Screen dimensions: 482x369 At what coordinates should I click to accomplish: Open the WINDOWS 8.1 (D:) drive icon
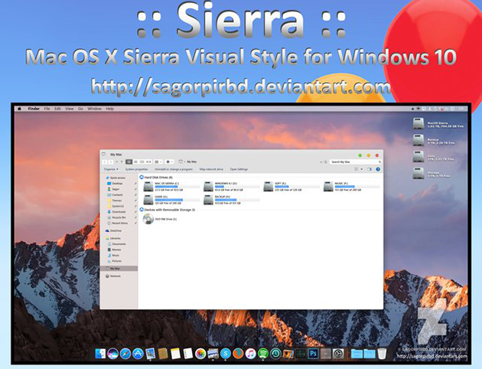[207, 185]
